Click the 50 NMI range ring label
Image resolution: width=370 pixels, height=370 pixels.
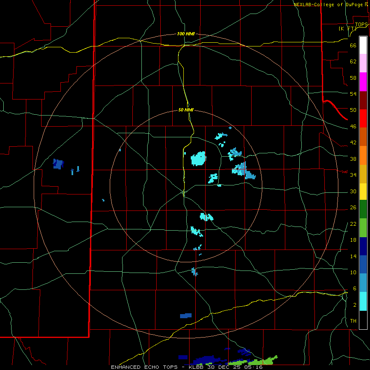point(186,110)
